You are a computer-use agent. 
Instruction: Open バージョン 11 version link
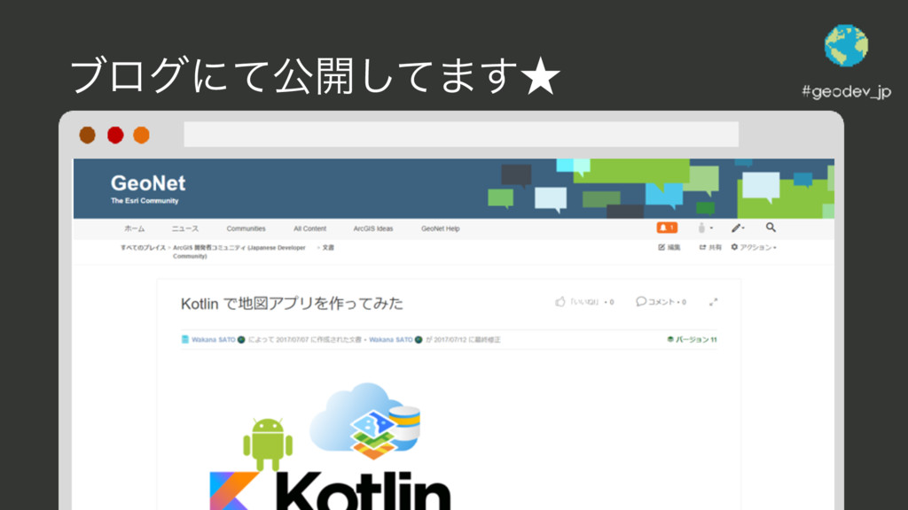tap(692, 339)
